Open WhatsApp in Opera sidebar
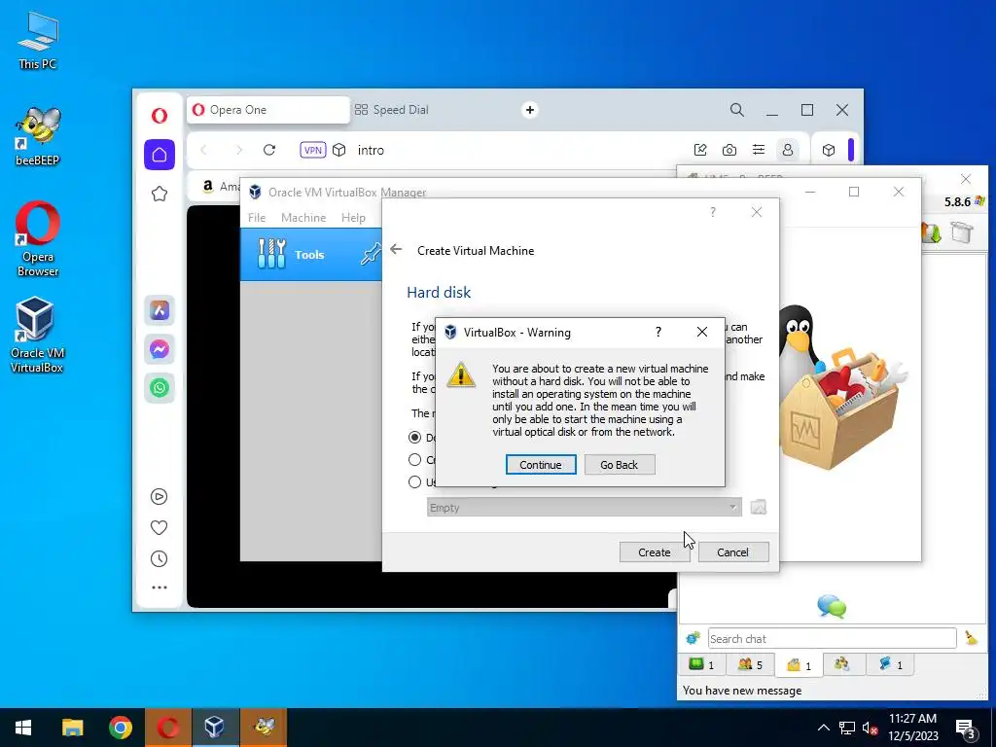The height and width of the screenshot is (747, 996). pos(160,387)
